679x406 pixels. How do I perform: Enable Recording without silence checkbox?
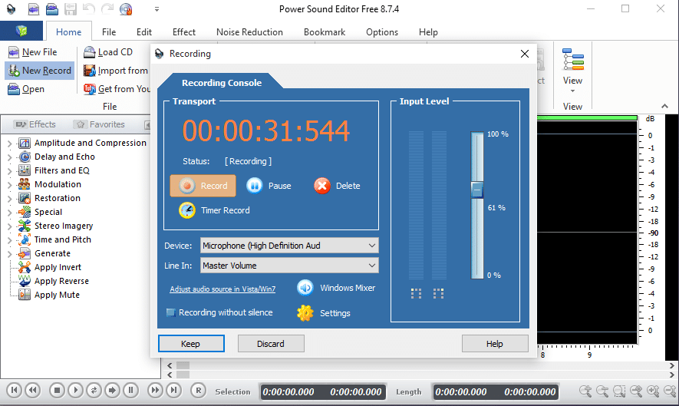[x=171, y=312]
